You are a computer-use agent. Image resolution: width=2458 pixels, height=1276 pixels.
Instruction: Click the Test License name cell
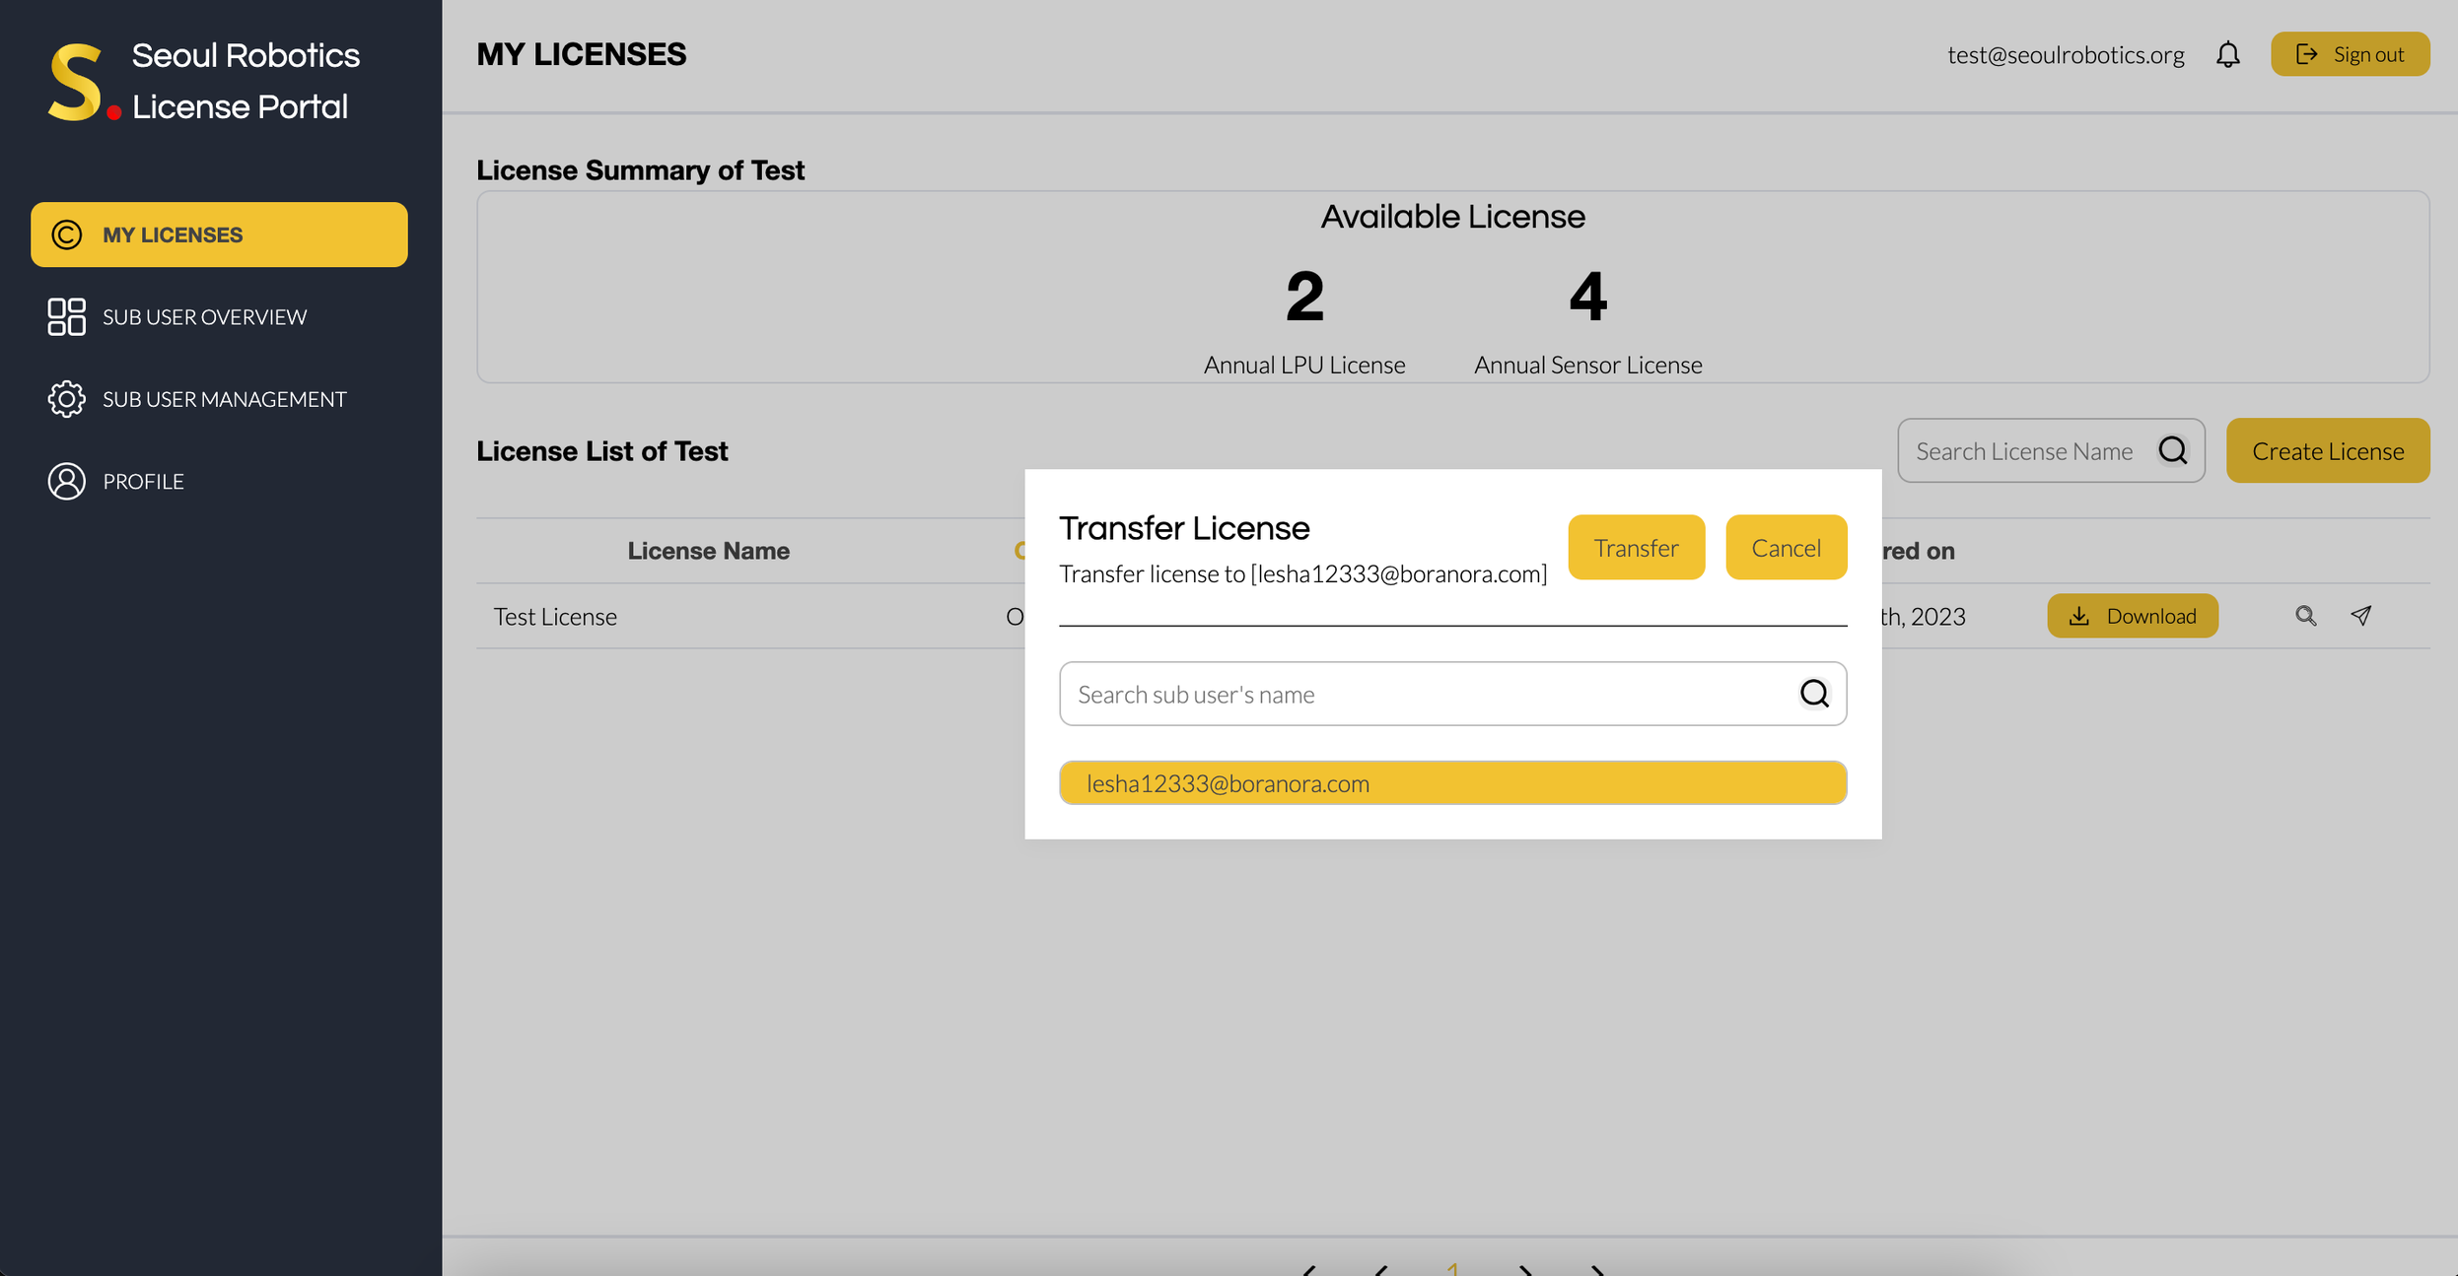pos(555,616)
